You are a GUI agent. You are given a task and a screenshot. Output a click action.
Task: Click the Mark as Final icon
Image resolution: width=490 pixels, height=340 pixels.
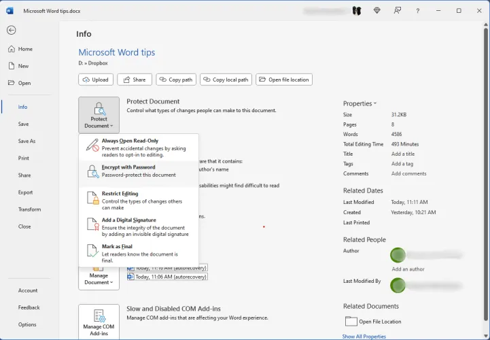coord(92,251)
